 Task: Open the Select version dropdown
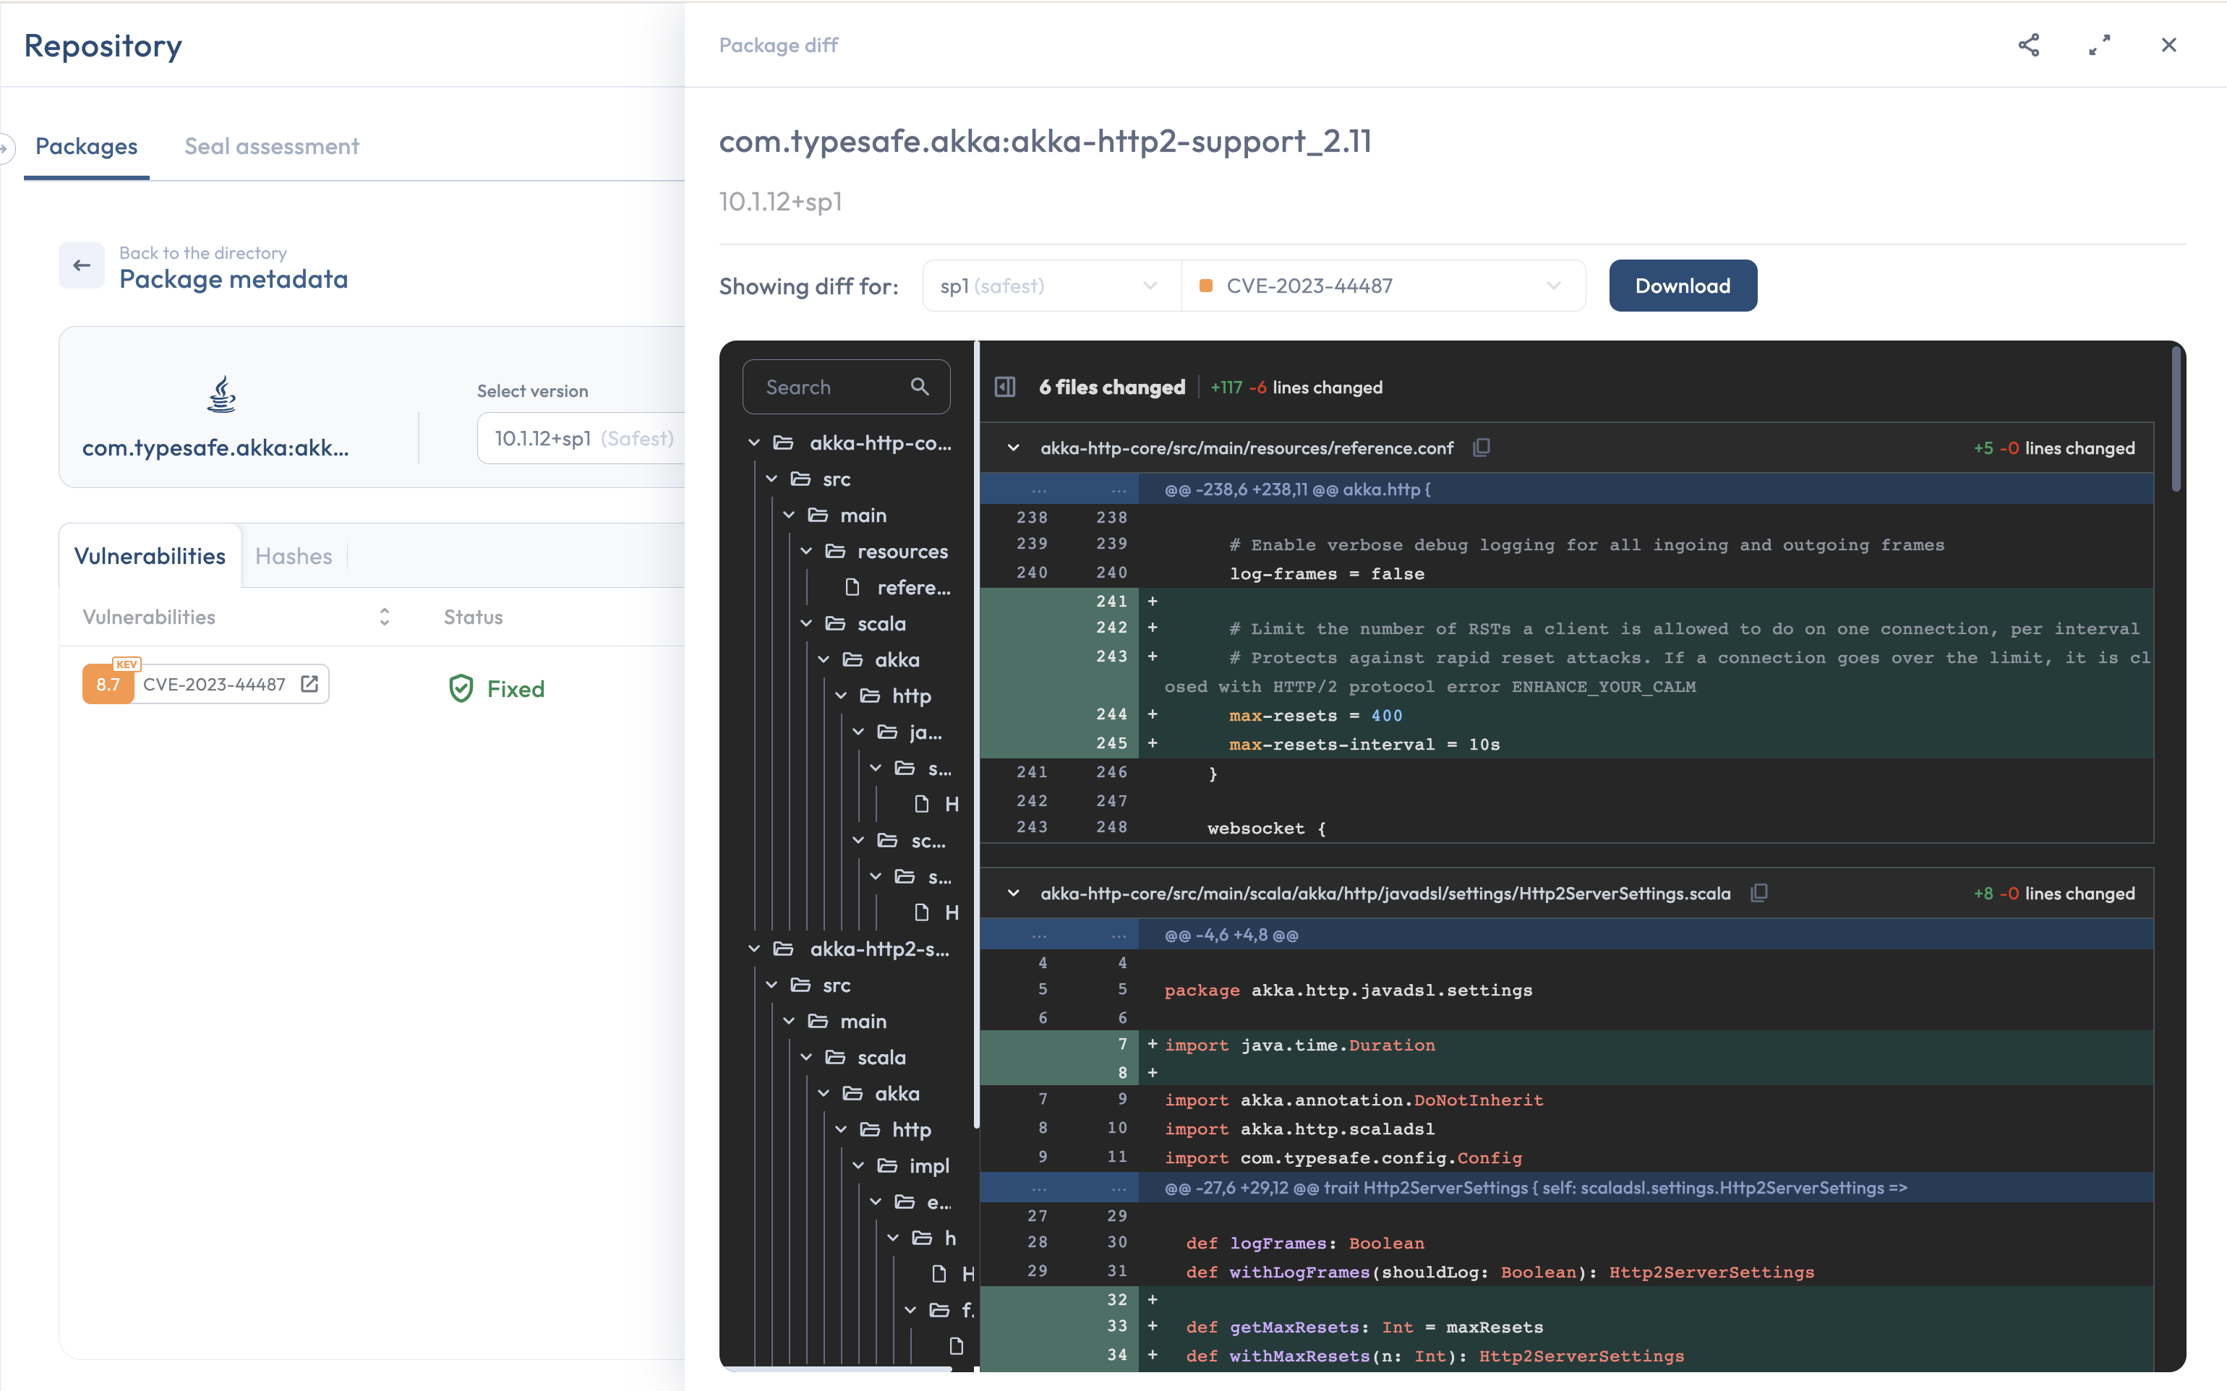[x=581, y=439]
